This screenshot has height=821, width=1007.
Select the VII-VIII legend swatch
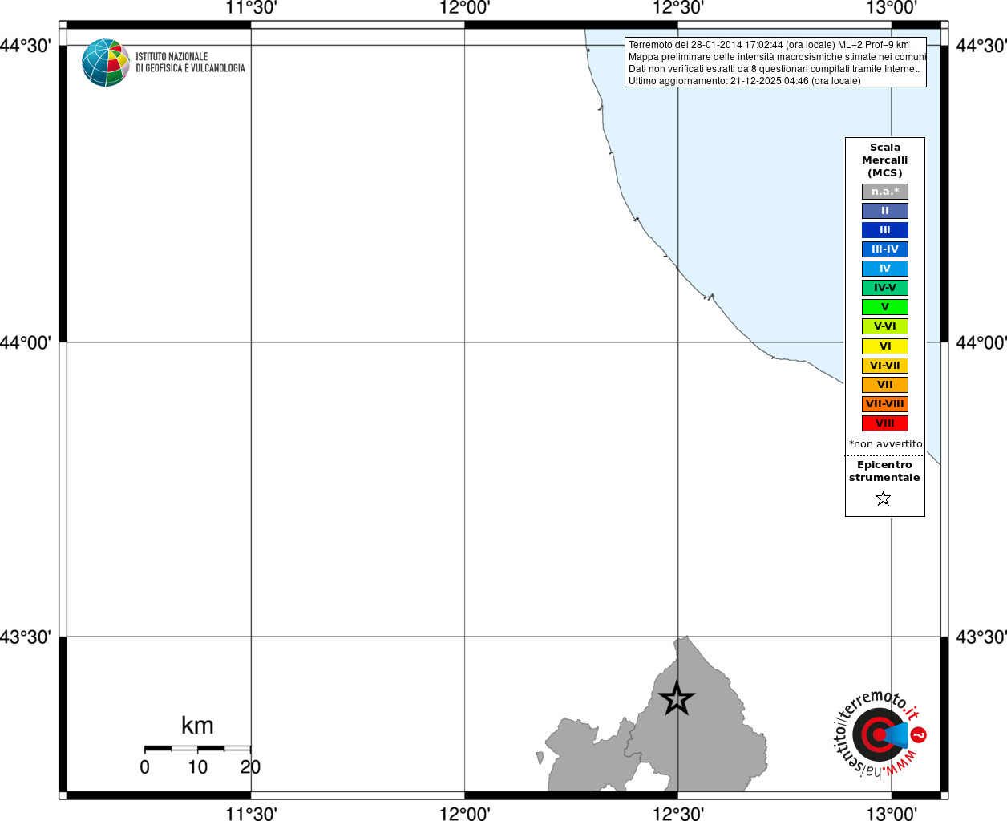(885, 404)
